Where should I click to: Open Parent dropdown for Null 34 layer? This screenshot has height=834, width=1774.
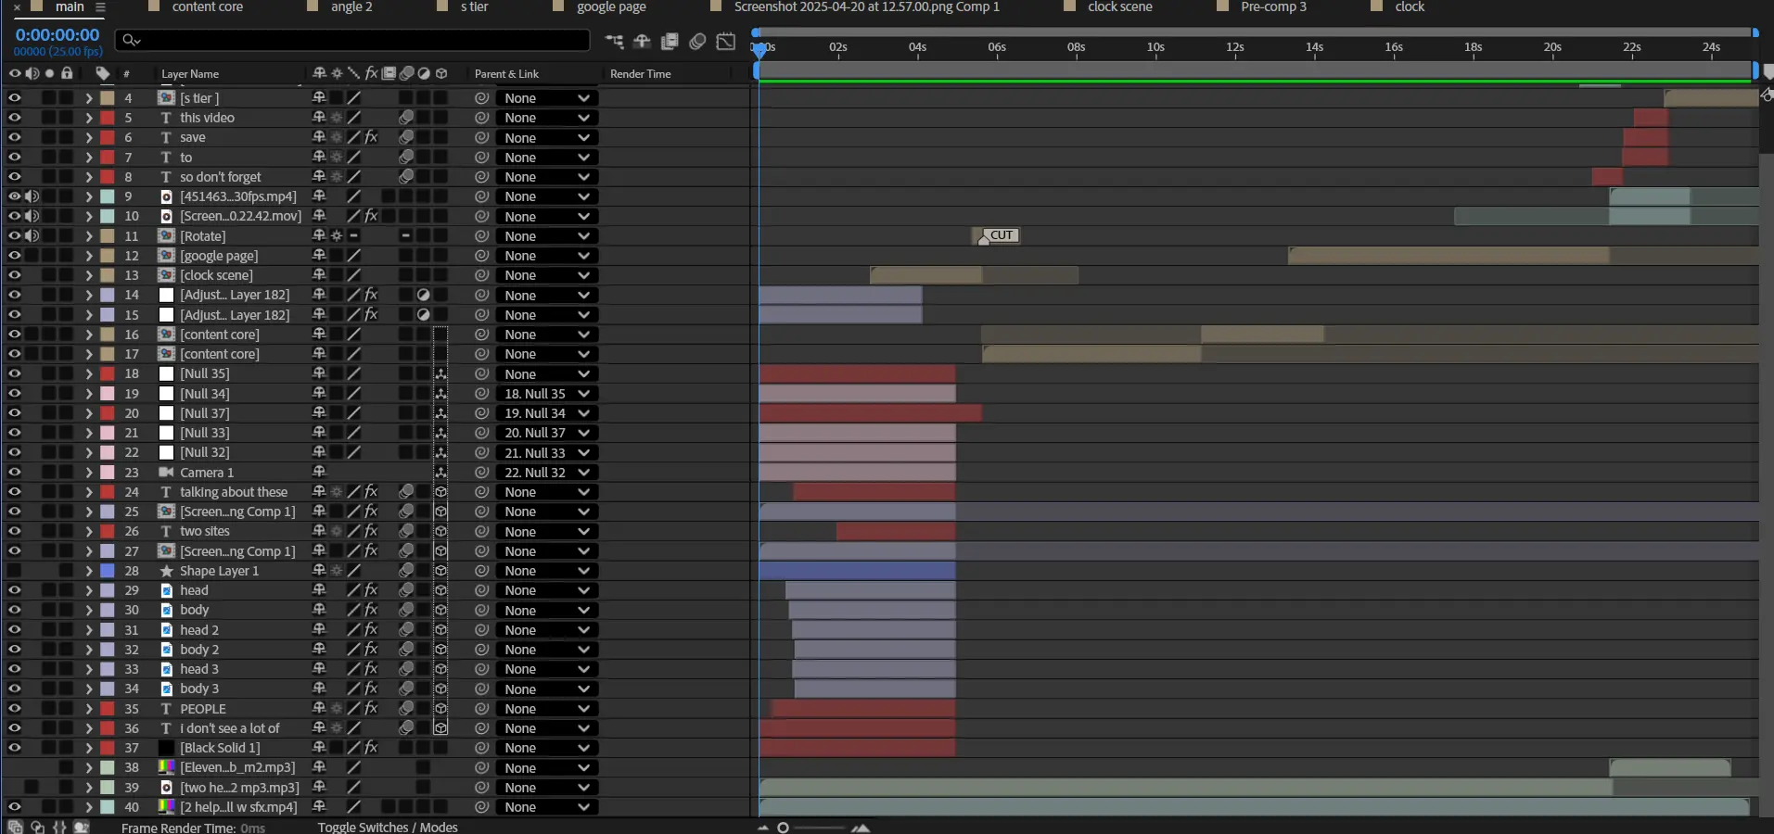[x=546, y=394]
